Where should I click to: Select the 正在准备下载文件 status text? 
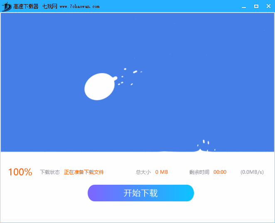coord(84,172)
